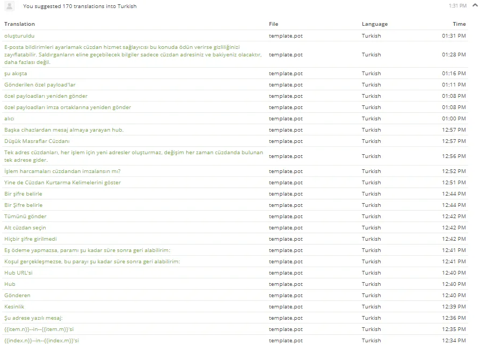Open 'özel payloadları yeniden gönder' translation
Image resolution: width=480 pixels, height=345 pixels.
[46, 96]
